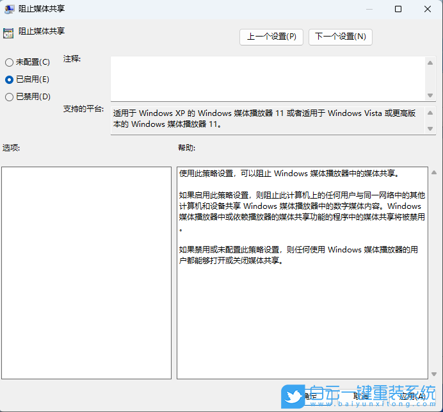Click down arrow of supported platforms box
Viewport: 443px width, 412px height.
click(430, 129)
